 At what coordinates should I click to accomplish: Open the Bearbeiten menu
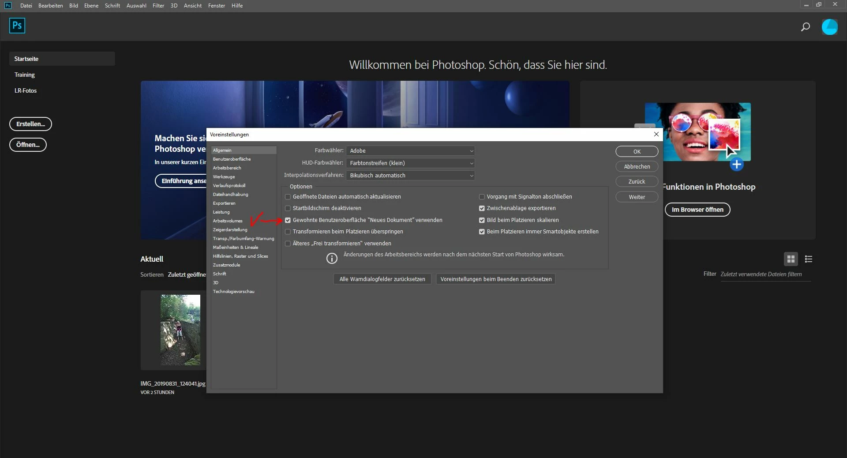pyautogui.click(x=51, y=6)
